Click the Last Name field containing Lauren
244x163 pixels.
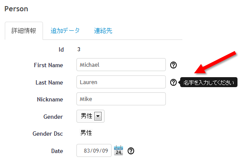point(121,82)
